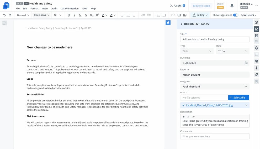
Task: Open the paragraph style Normal dropdown
Action: point(23,15)
